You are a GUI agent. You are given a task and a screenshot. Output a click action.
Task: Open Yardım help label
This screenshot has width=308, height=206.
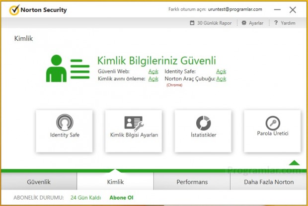click(x=288, y=23)
